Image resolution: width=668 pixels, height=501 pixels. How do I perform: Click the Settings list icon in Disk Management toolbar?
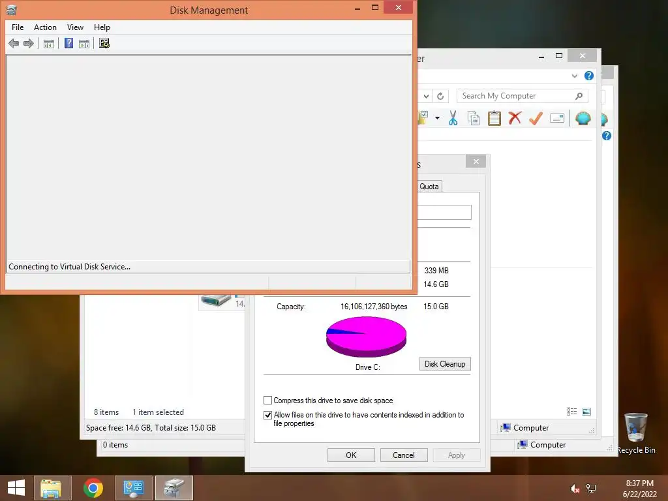(x=104, y=43)
